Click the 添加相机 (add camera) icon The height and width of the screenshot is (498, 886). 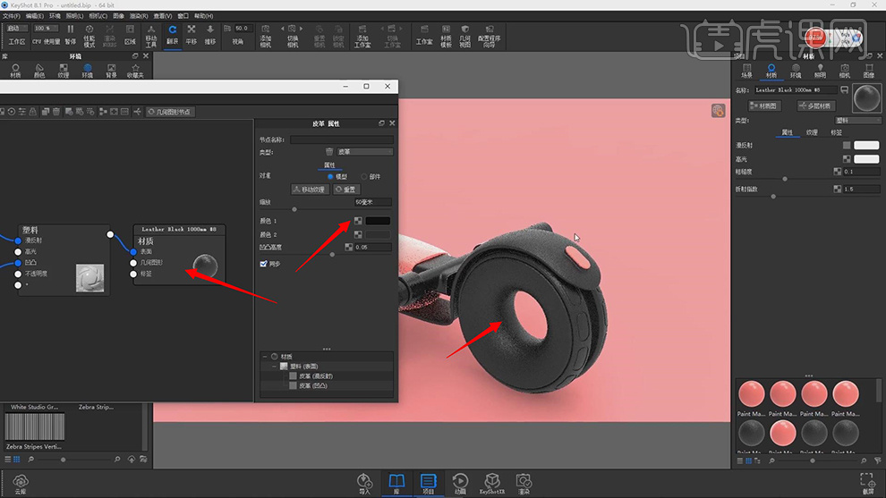265,34
